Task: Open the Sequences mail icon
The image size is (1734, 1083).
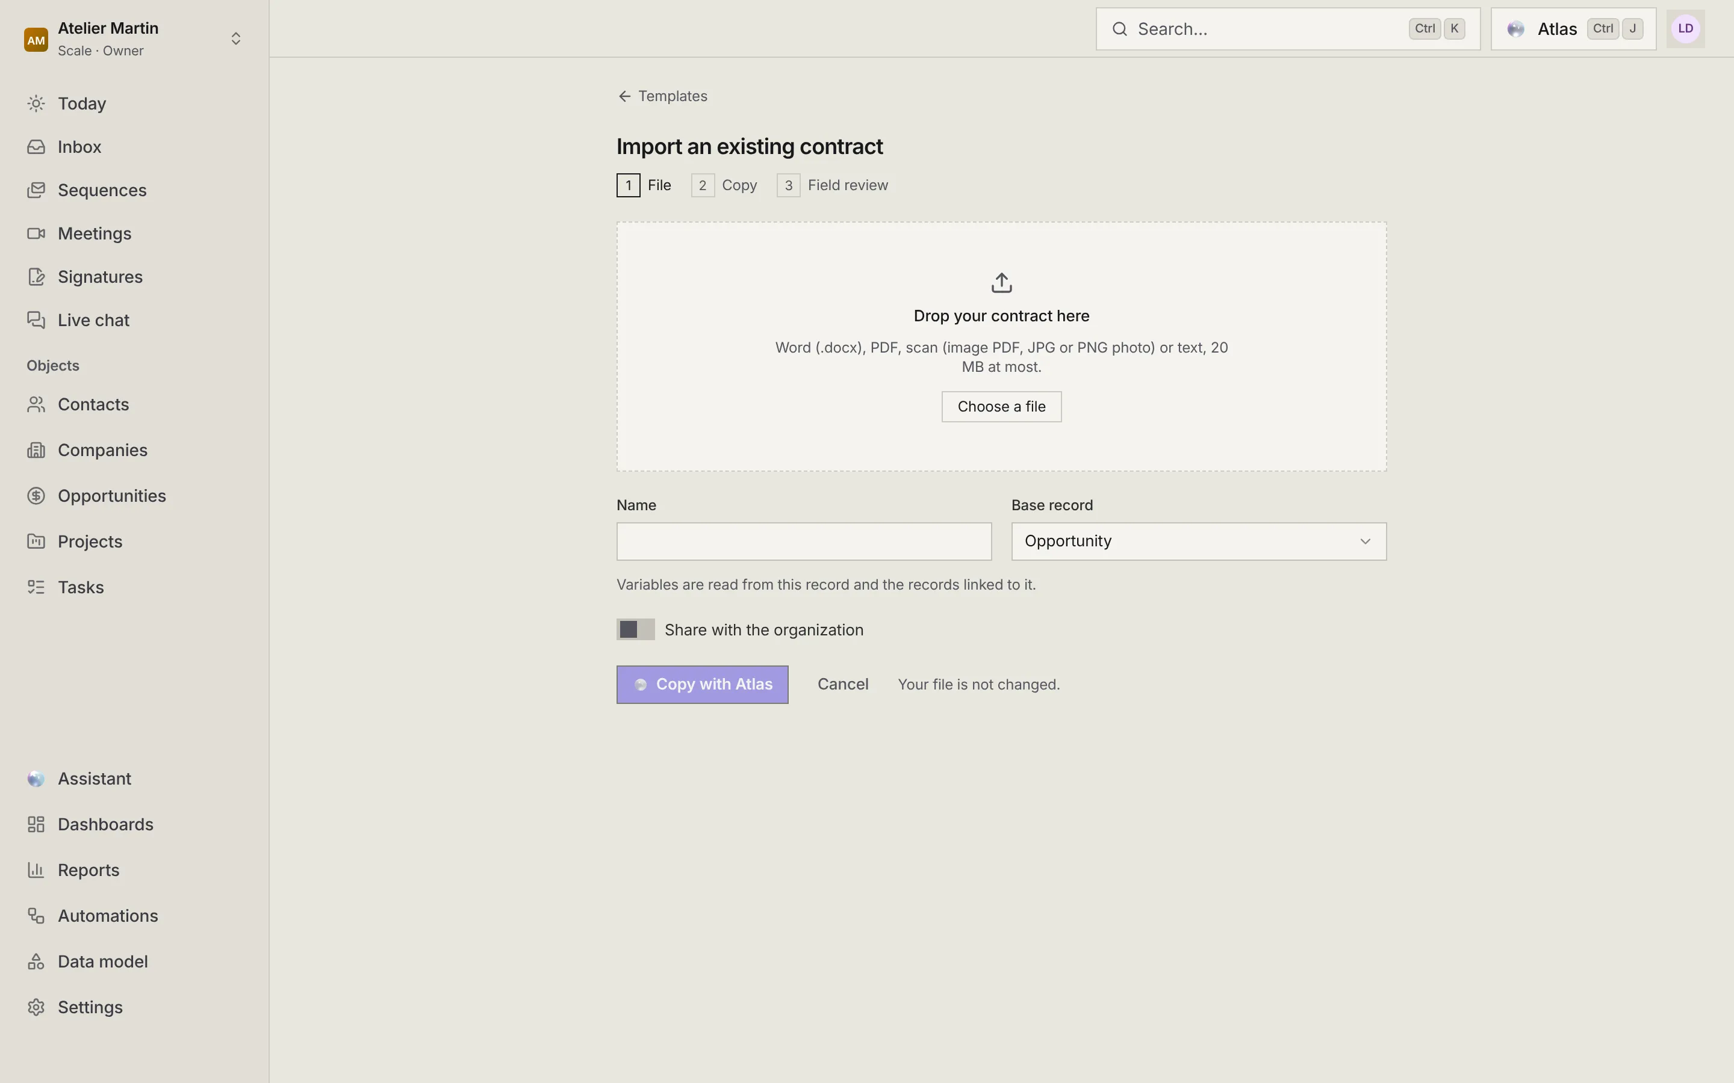Action: (x=36, y=191)
